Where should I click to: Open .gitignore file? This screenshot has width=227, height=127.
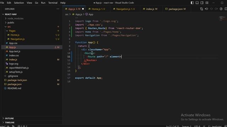(31, 76)
